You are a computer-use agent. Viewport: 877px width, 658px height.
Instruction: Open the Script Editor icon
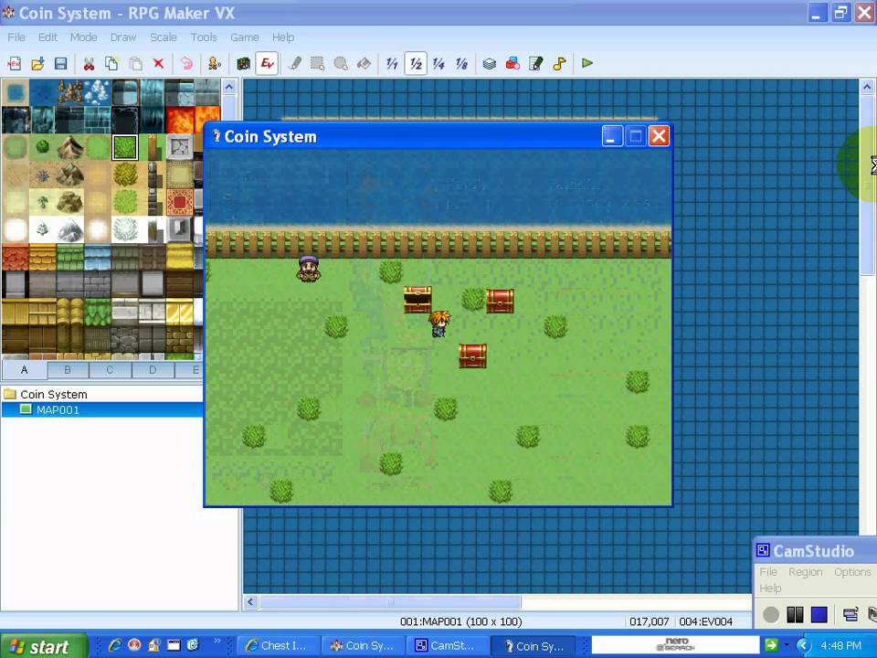click(x=536, y=63)
